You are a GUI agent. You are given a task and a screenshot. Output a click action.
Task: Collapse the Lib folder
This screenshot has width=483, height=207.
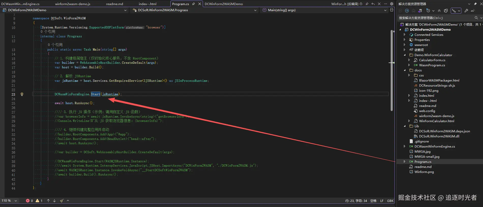pos(404,126)
